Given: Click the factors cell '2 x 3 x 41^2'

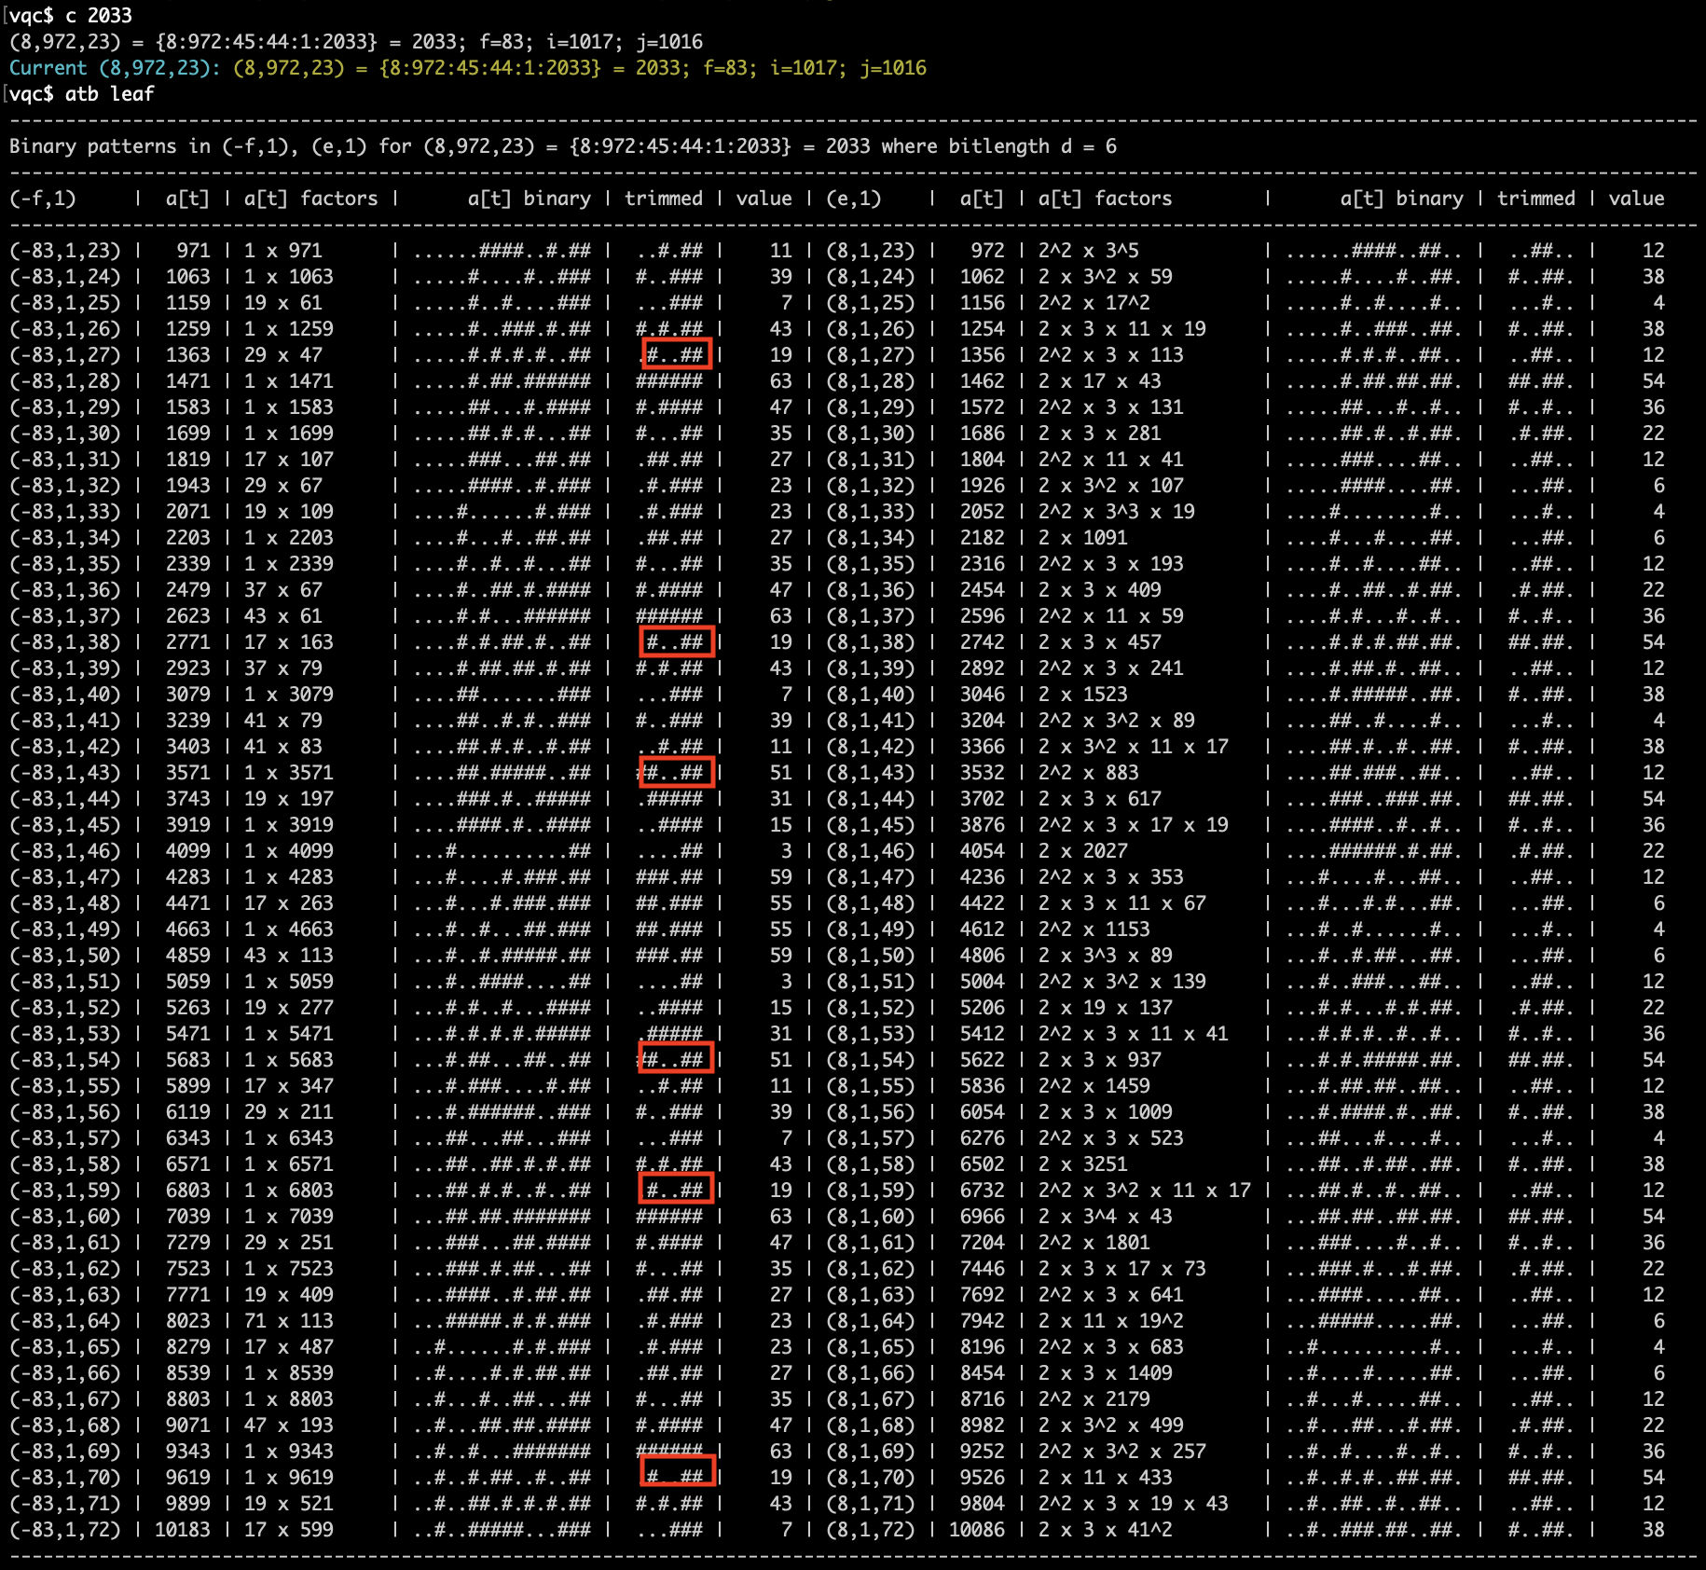Looking at the screenshot, I should [1106, 1530].
